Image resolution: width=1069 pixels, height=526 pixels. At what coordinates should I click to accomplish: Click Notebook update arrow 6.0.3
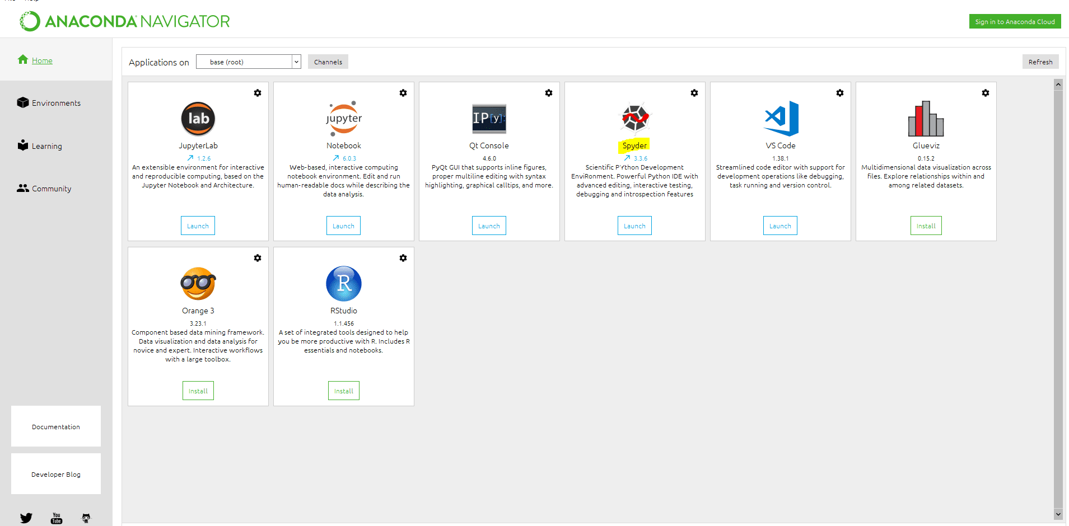[x=344, y=158]
